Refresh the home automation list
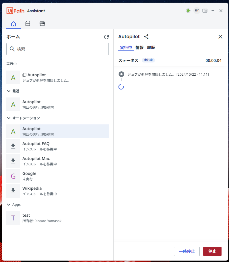This screenshot has height=262, width=229. point(106,37)
